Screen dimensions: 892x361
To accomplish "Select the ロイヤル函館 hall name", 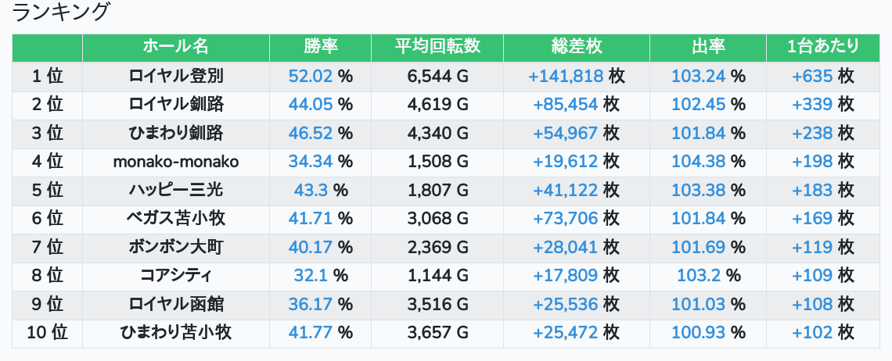I will (x=176, y=304).
